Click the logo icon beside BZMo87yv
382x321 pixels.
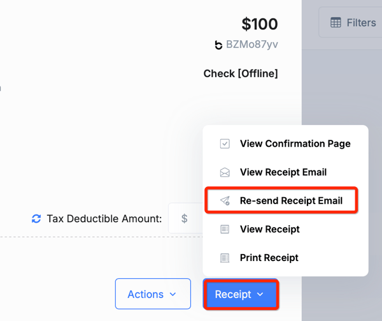coord(218,45)
